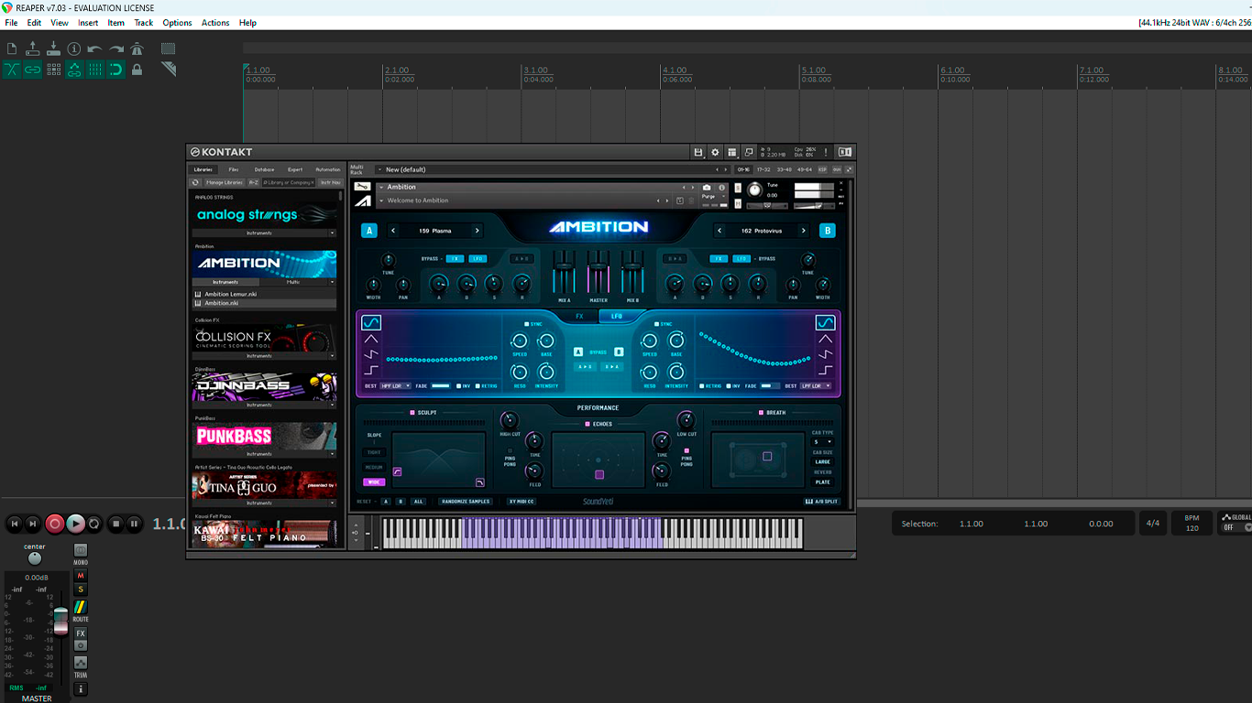Open Kontakt settings gear icon
1252x703 pixels.
click(x=716, y=152)
